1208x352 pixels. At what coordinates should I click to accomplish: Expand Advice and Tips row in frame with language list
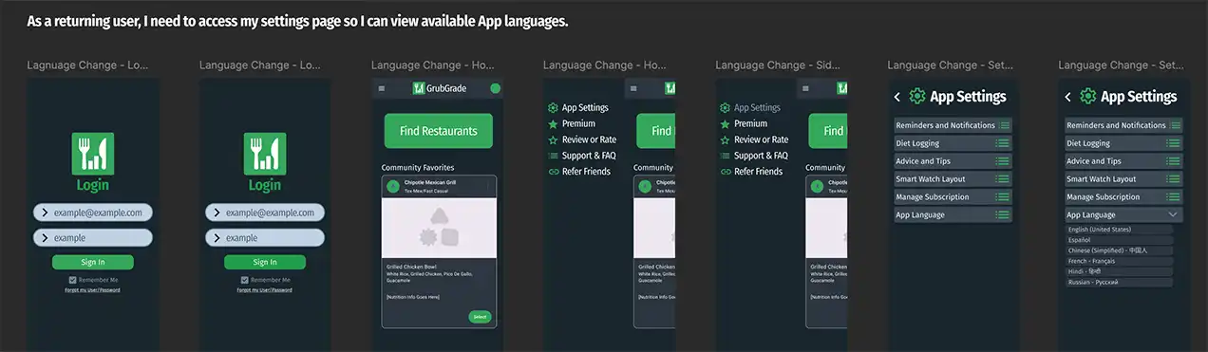click(1124, 161)
